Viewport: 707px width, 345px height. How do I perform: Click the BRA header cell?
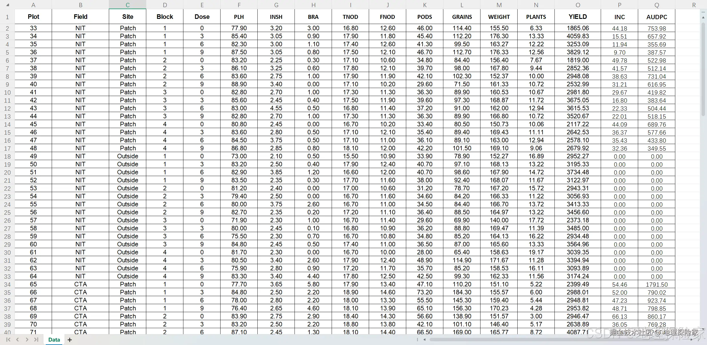(x=313, y=17)
